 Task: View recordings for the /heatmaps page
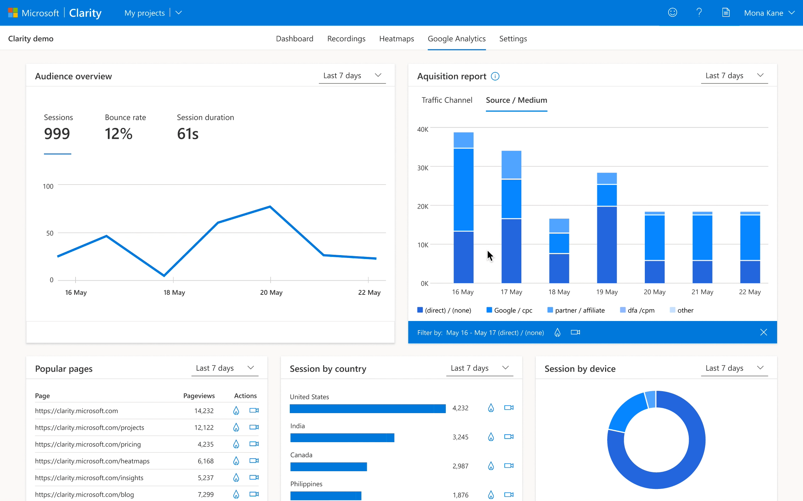(x=254, y=461)
